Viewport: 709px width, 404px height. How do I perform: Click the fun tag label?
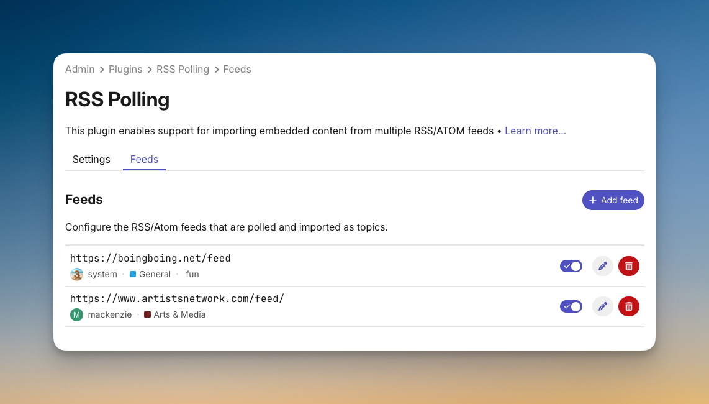tap(192, 274)
